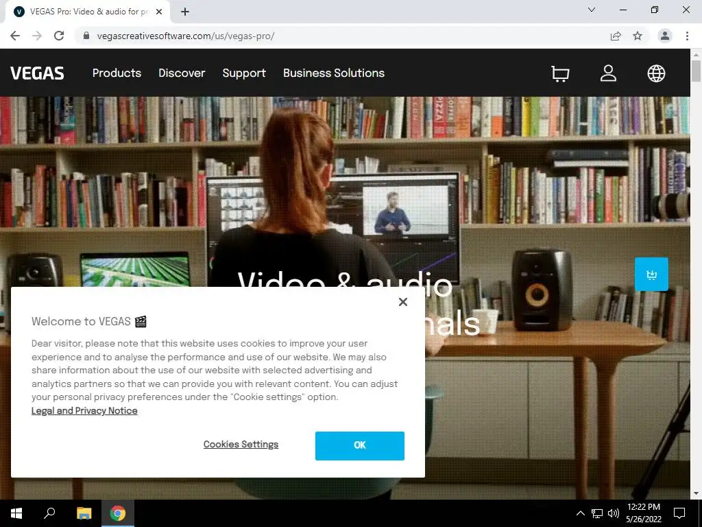Click the VEGAS logo
Image resolution: width=702 pixels, height=527 pixels.
pos(37,73)
